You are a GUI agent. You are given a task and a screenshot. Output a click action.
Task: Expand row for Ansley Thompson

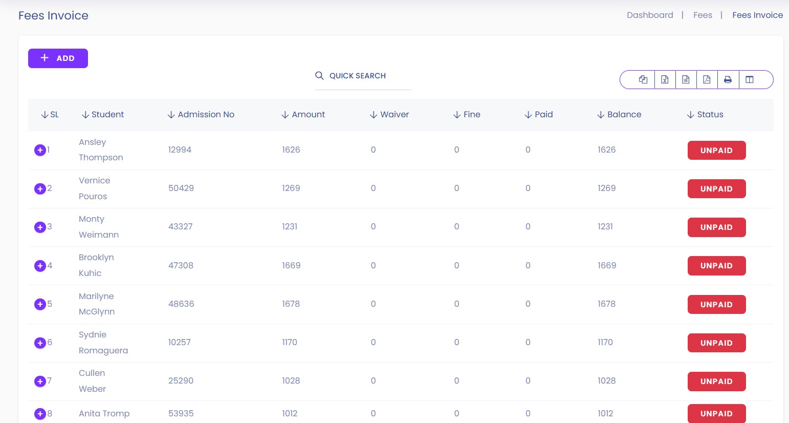pos(40,150)
